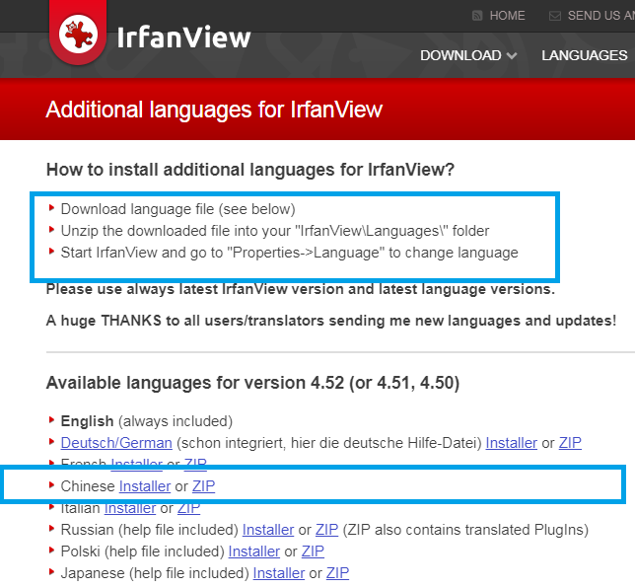635x588 pixels.
Task: Download the Chinese Installer
Action: click(x=145, y=486)
